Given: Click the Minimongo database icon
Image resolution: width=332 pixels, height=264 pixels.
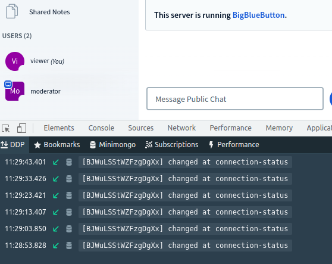Looking at the screenshot, I should [x=93, y=145].
